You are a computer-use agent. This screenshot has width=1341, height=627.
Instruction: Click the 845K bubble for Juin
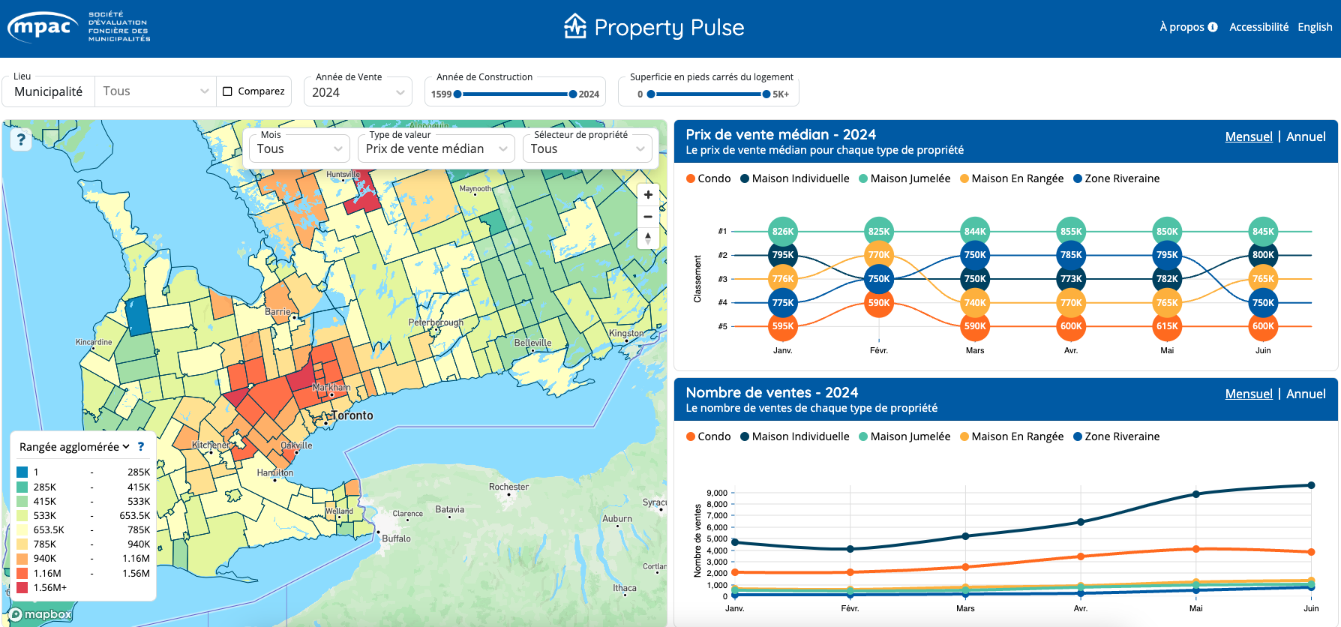pyautogui.click(x=1263, y=231)
